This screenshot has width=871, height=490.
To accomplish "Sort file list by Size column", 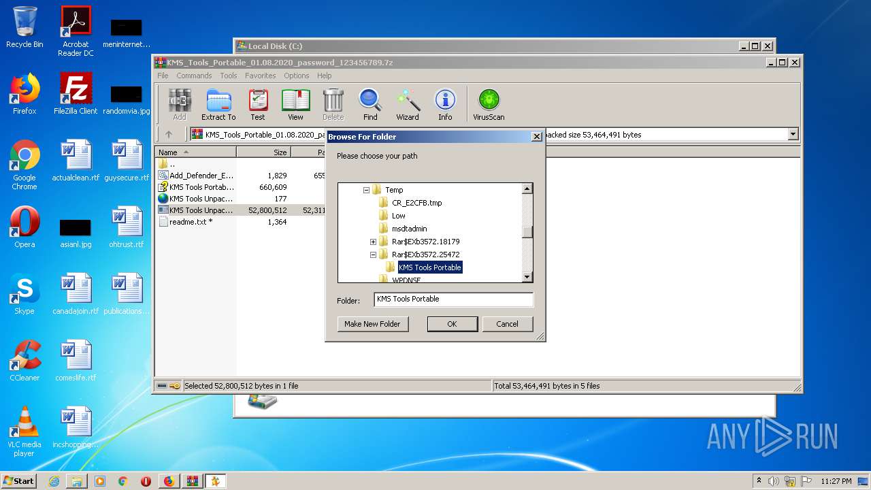I will pyautogui.click(x=263, y=152).
